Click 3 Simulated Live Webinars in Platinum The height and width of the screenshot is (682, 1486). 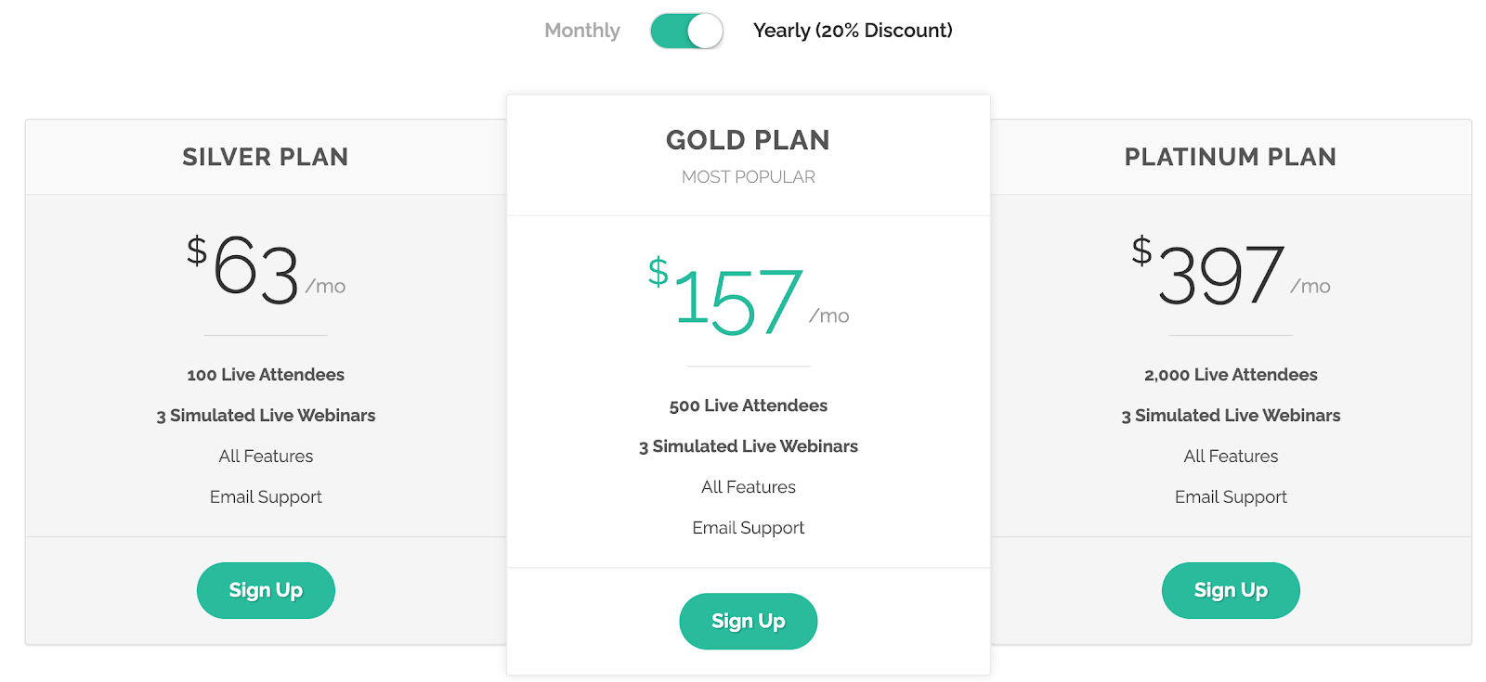(1231, 416)
